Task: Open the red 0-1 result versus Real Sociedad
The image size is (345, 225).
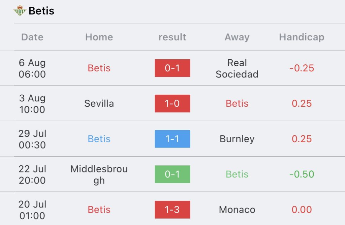Action: coord(172,68)
